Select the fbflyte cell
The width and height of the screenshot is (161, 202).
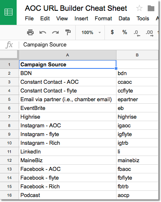[x=137, y=178]
